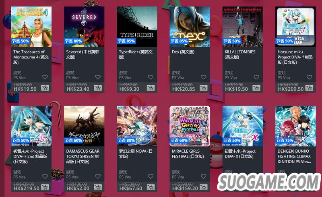Add Type:Rider to the shopping cart
322x197 pixels.
click(x=151, y=88)
